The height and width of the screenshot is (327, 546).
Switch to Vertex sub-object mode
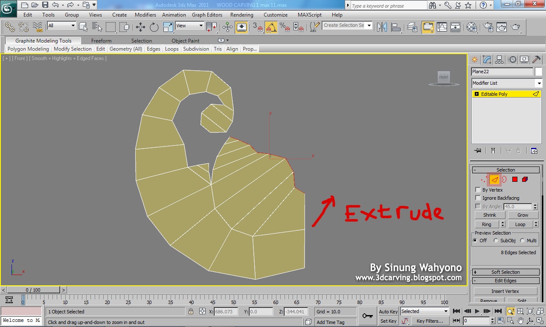click(484, 179)
